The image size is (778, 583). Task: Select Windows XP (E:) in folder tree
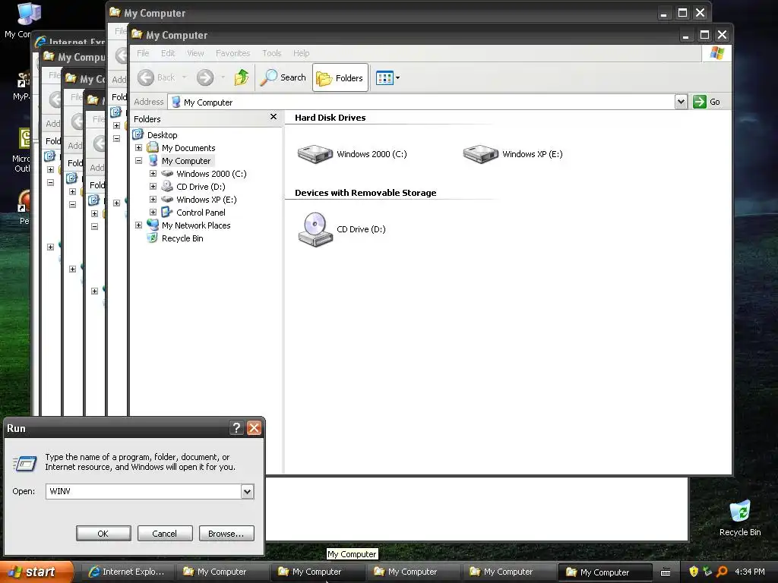coord(207,200)
